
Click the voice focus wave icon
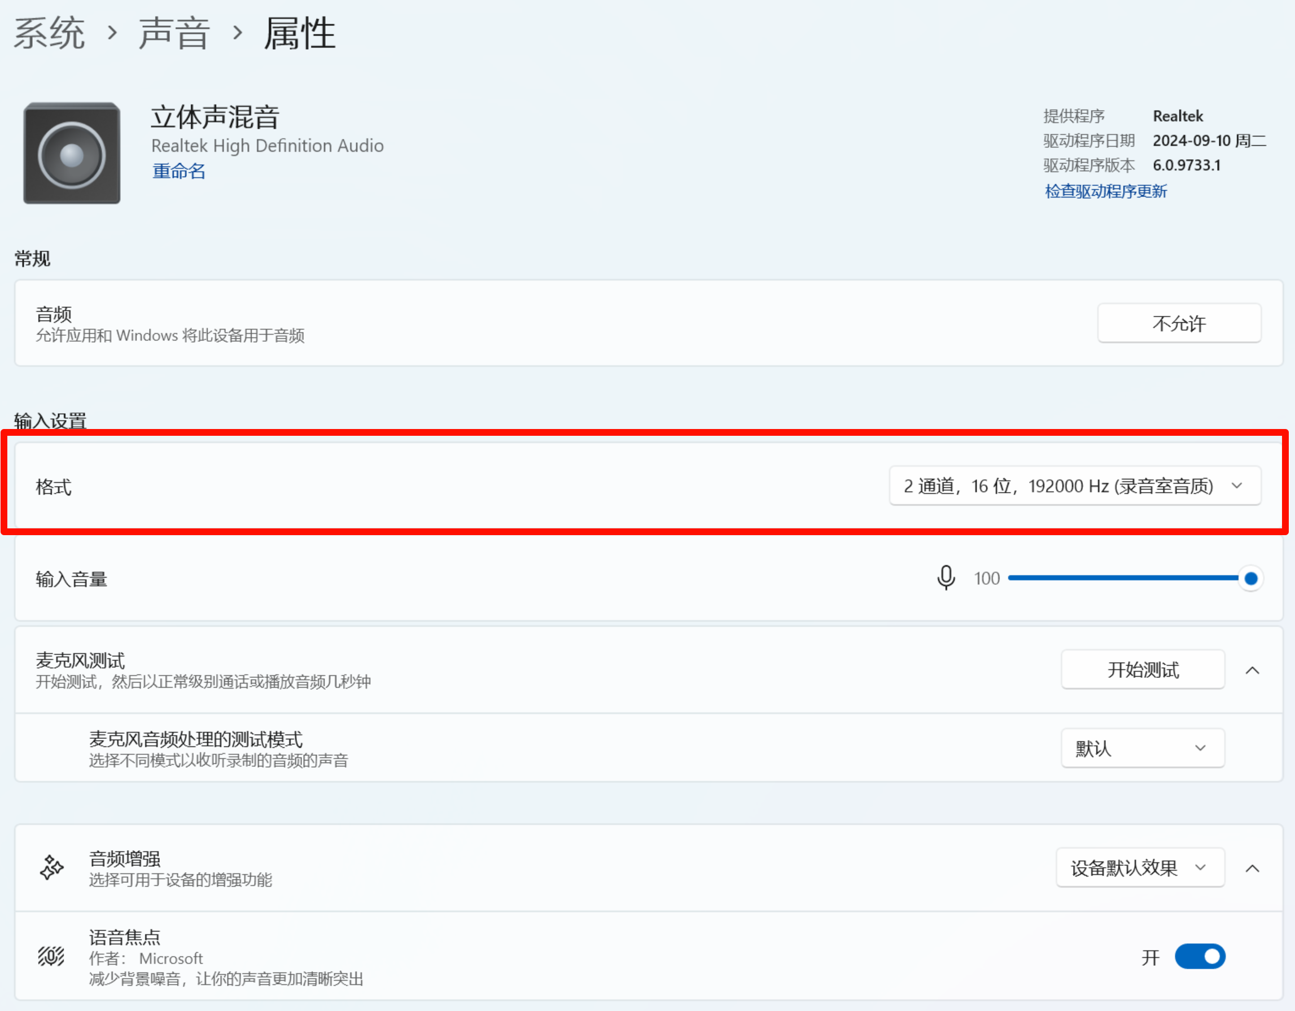(51, 956)
